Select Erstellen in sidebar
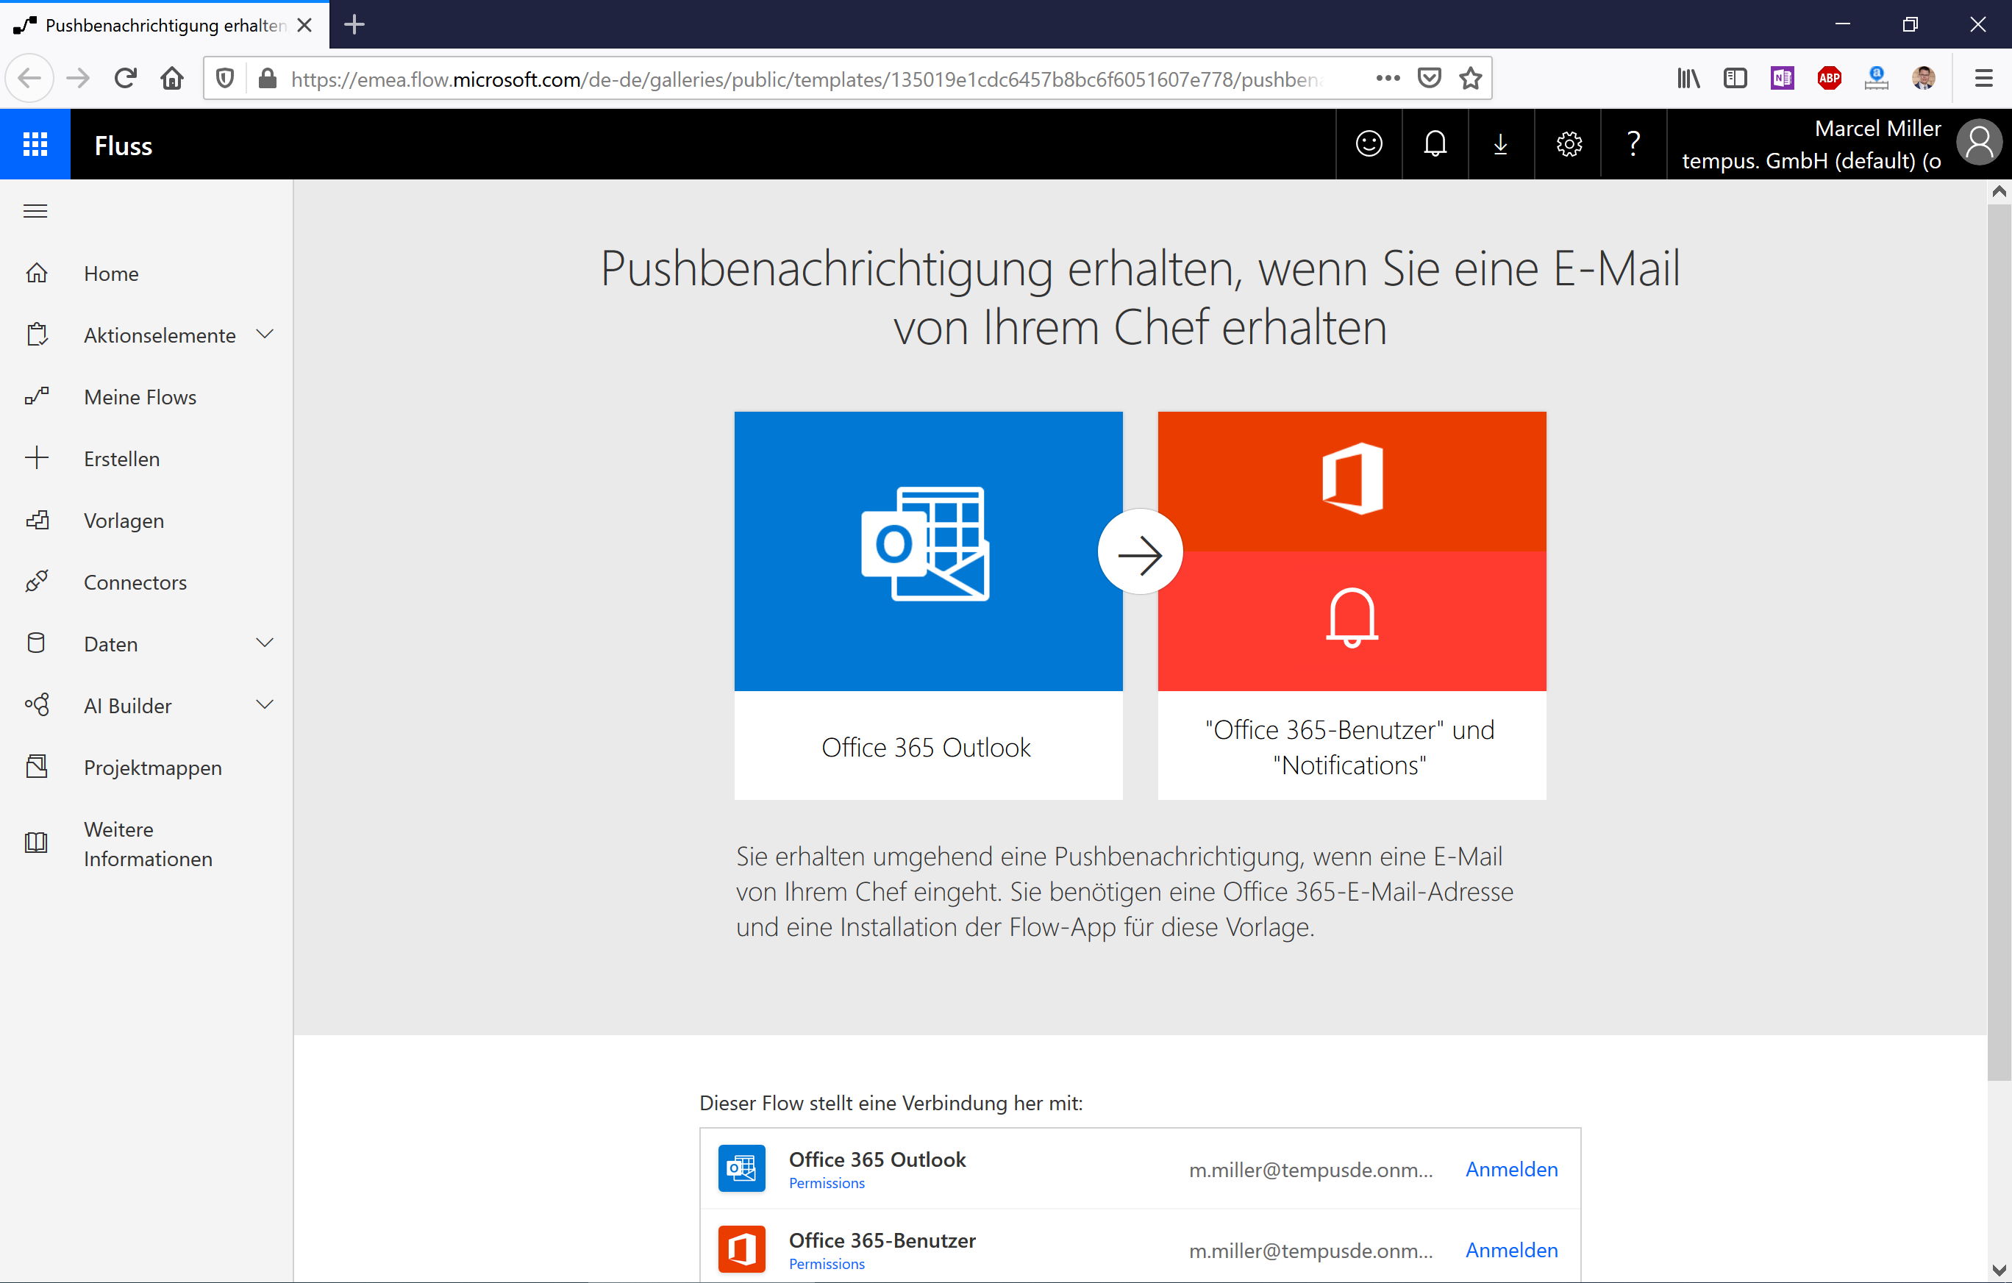The width and height of the screenshot is (2012, 1283). click(x=122, y=459)
